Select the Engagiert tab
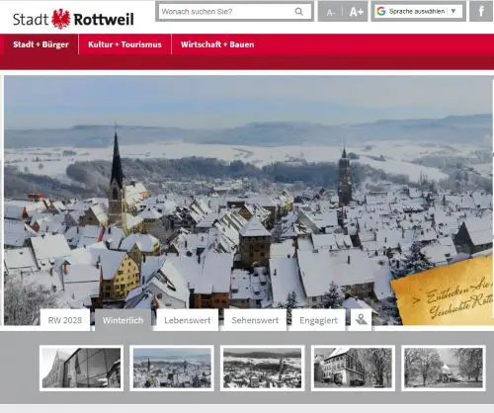The image size is (494, 413). click(318, 320)
